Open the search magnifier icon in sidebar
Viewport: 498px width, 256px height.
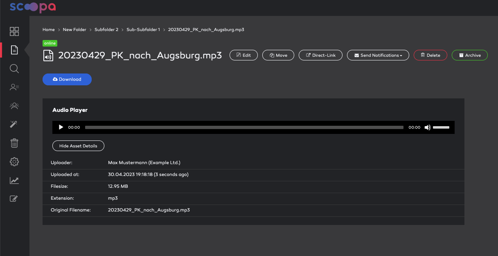pos(14,69)
